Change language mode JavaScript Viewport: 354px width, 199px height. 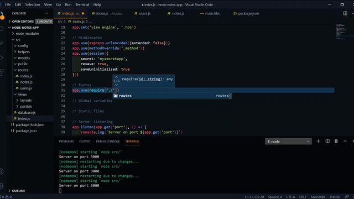coord(318,197)
